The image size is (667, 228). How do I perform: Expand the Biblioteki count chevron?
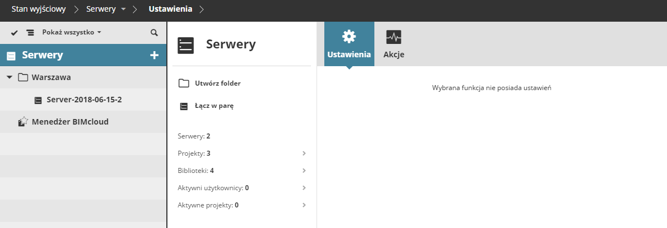304,170
